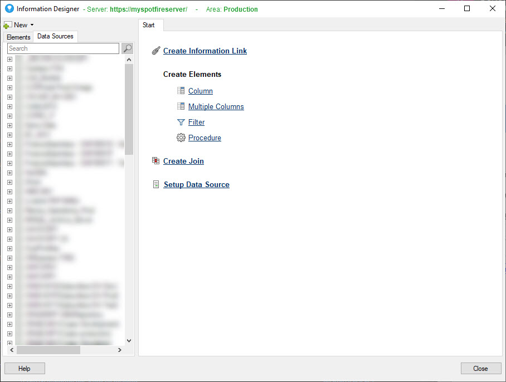Click the icon beside Multiple Columns
Viewport: 506px width, 382px height.
[x=181, y=106]
